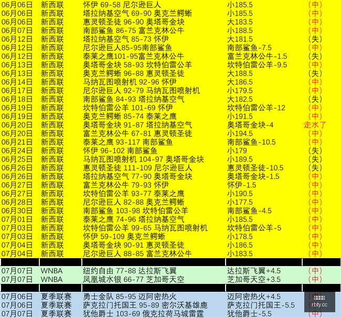Click the handicap cell "怀伊-1.5"

(242, 185)
